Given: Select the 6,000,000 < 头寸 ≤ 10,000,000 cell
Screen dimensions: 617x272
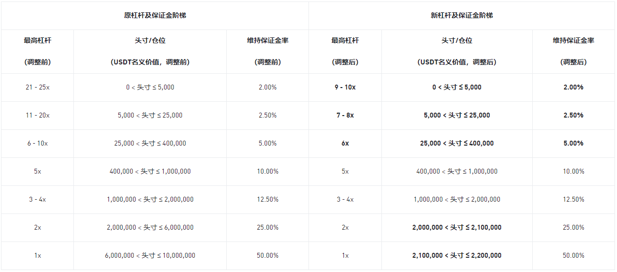Looking at the screenshot, I should coord(150,256).
